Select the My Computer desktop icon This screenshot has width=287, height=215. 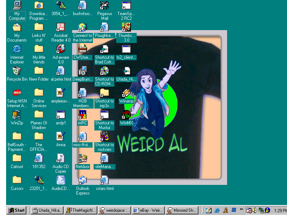tap(17, 5)
